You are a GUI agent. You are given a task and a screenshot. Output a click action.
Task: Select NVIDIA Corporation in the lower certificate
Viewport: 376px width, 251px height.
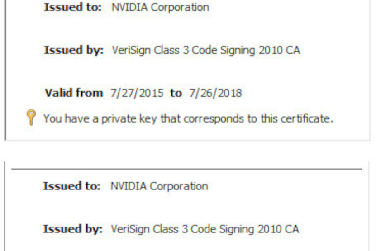click(159, 186)
